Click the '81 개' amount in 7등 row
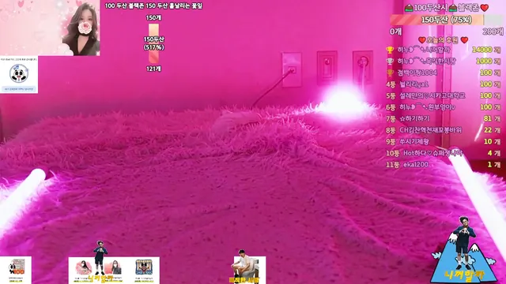 pyautogui.click(x=492, y=119)
